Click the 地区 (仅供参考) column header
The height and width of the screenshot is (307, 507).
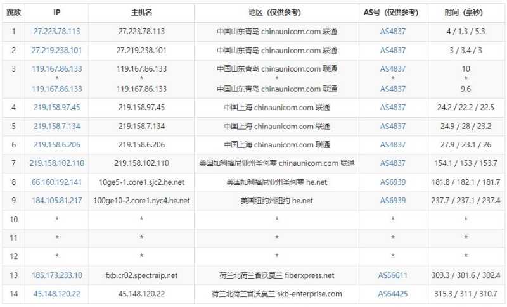click(276, 13)
